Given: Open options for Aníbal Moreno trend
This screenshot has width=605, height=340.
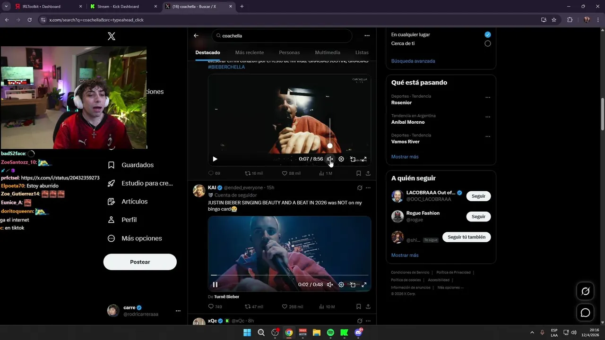Looking at the screenshot, I should point(488,117).
